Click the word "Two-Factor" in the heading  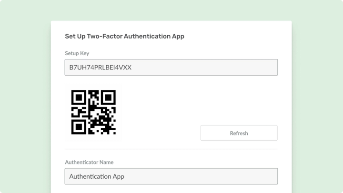pyautogui.click(x=105, y=36)
